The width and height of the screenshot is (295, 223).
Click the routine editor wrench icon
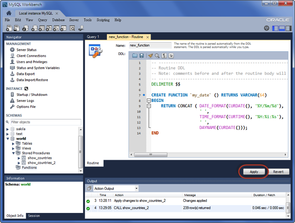95,51
